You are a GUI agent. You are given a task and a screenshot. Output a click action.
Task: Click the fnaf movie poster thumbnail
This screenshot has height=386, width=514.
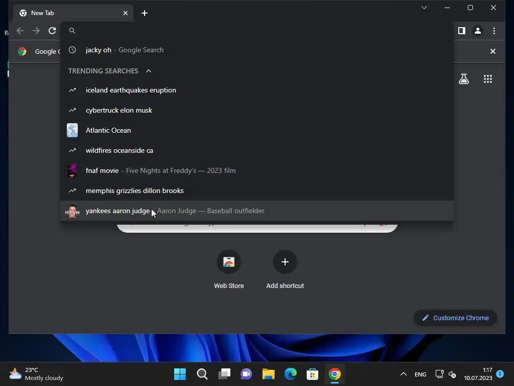72,171
